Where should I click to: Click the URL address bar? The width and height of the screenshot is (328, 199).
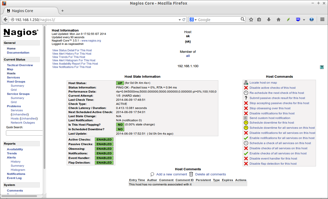(96, 19)
